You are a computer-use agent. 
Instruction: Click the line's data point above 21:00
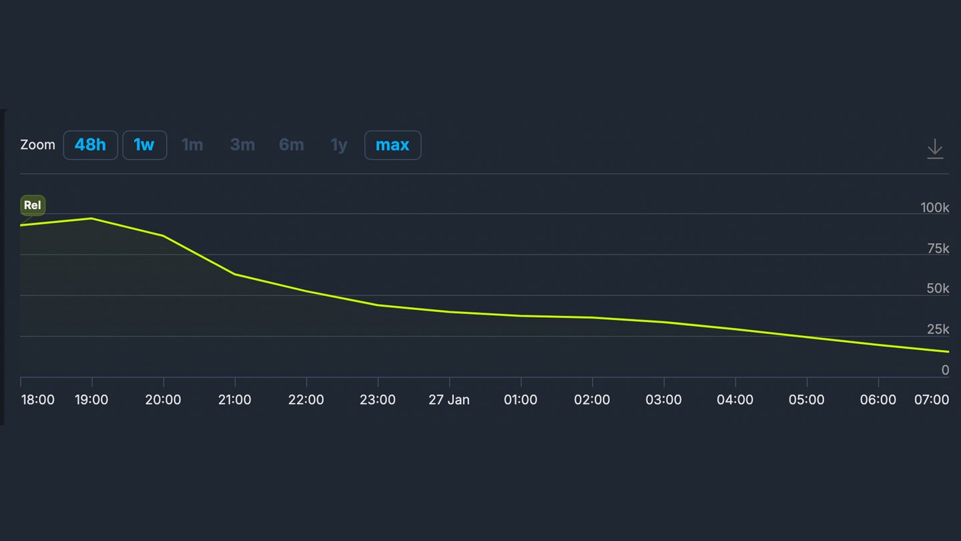(235, 275)
